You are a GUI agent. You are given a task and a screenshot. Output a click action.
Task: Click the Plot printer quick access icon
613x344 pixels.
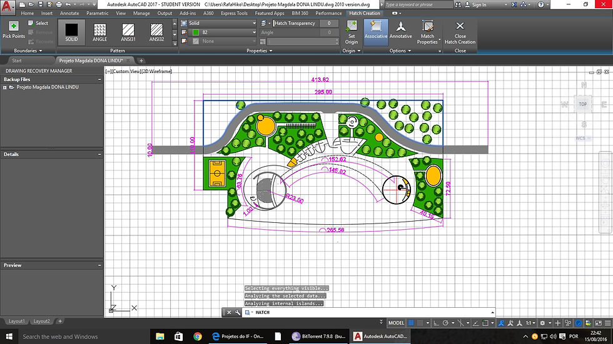[59, 4]
